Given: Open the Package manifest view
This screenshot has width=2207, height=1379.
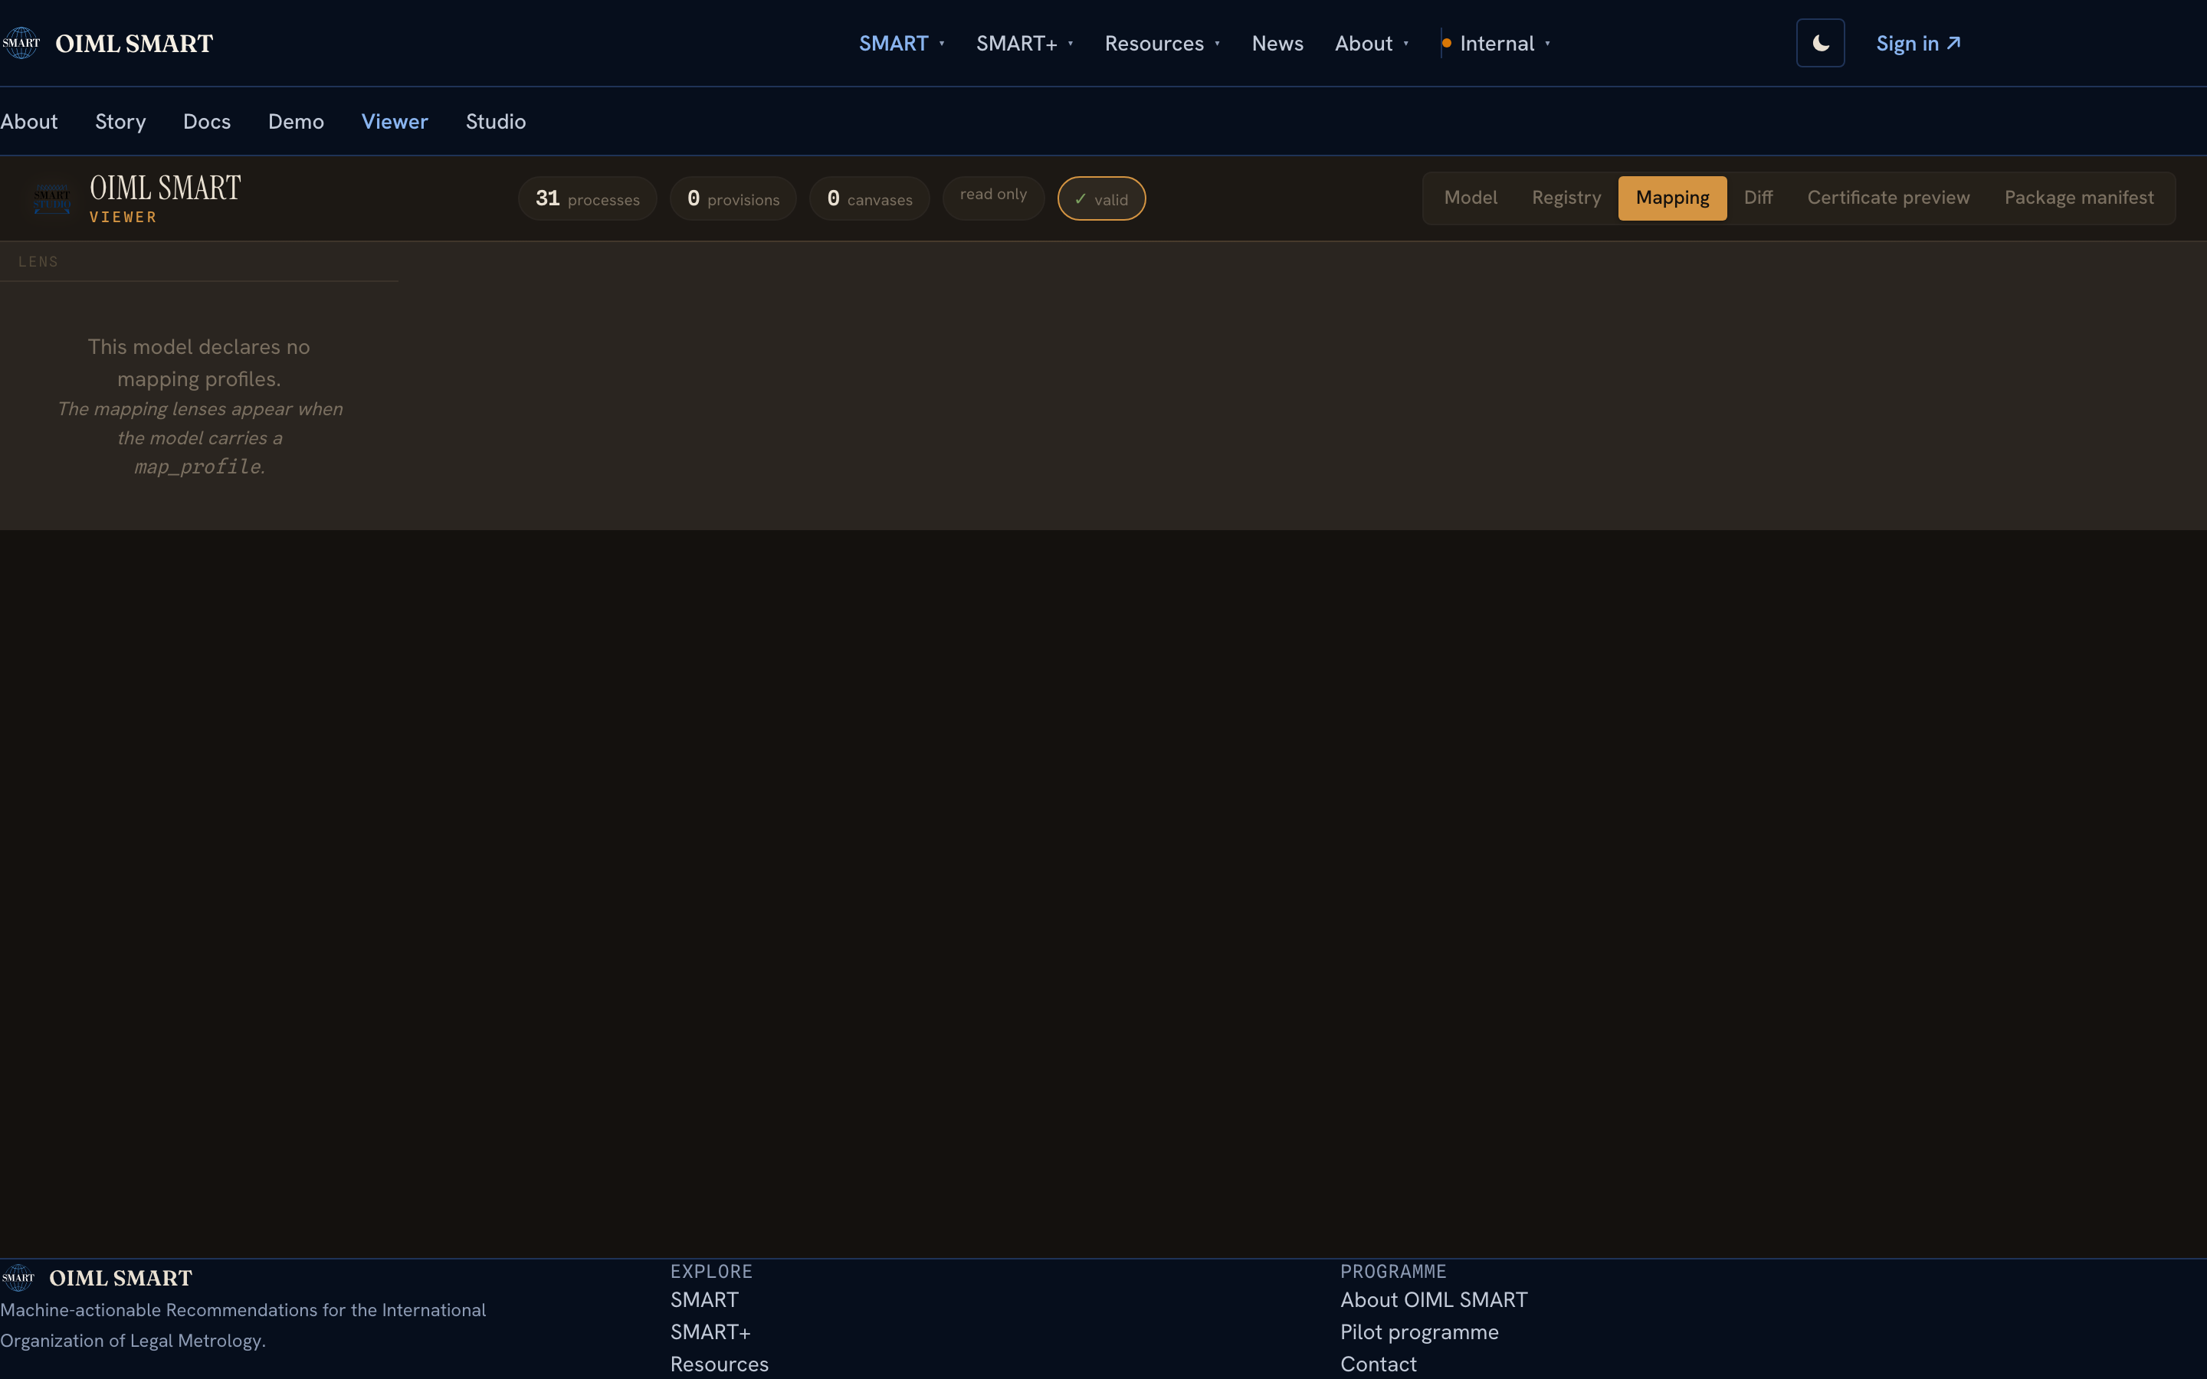Looking at the screenshot, I should pyautogui.click(x=2078, y=198).
